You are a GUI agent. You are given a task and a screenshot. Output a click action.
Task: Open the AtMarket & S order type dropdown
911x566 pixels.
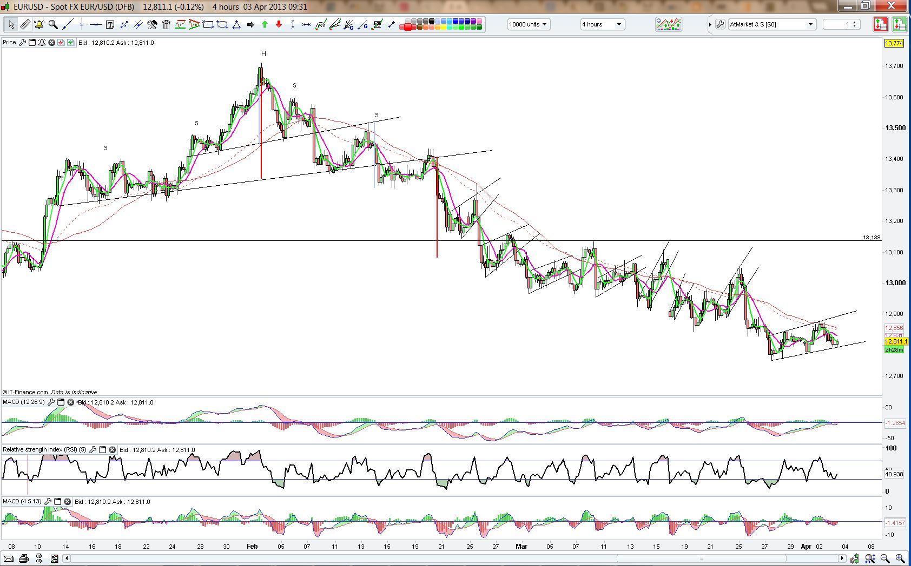coord(771,24)
